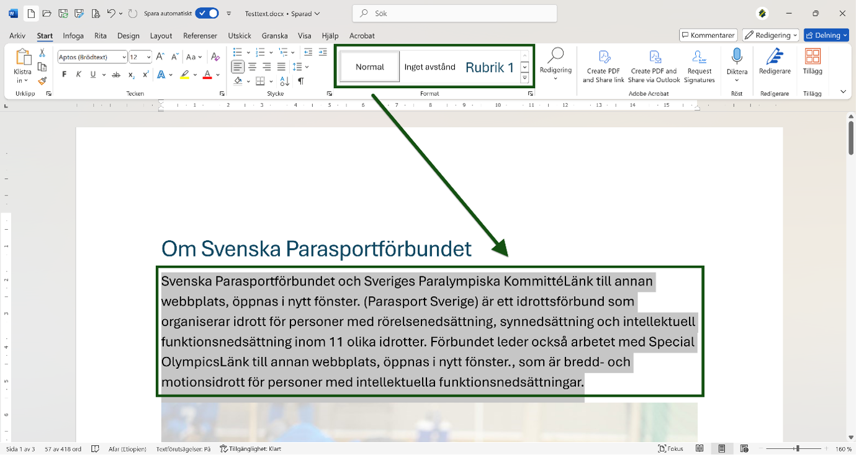Image resolution: width=859 pixels, height=457 pixels.
Task: Toggle italic formatting (K)
Action: tap(78, 75)
